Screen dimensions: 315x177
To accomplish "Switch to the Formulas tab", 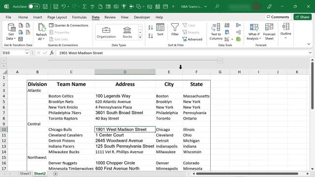I will click(x=79, y=17).
